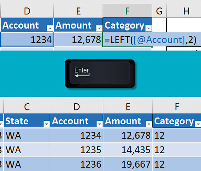Select column E header in top sheet
The height and width of the screenshot is (171, 201).
78,11
